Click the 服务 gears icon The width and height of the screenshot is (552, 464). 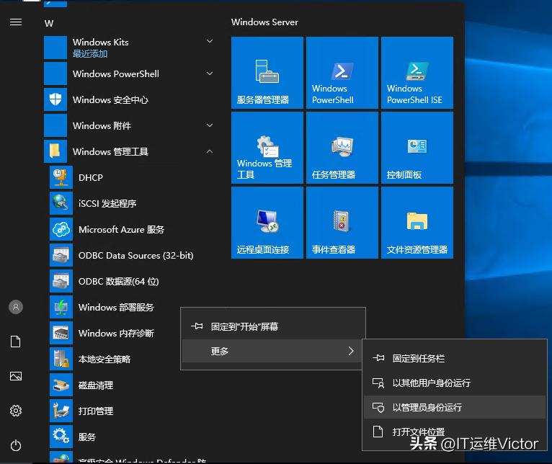(x=61, y=437)
